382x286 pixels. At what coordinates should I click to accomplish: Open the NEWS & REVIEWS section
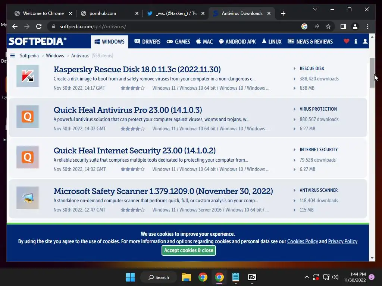click(x=310, y=42)
